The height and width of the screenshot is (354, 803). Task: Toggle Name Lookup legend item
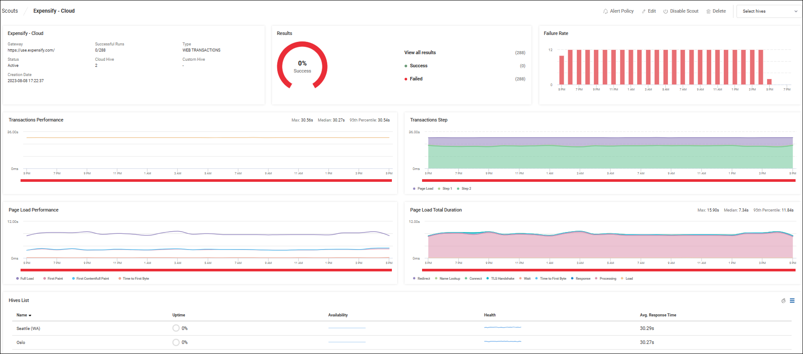point(447,278)
